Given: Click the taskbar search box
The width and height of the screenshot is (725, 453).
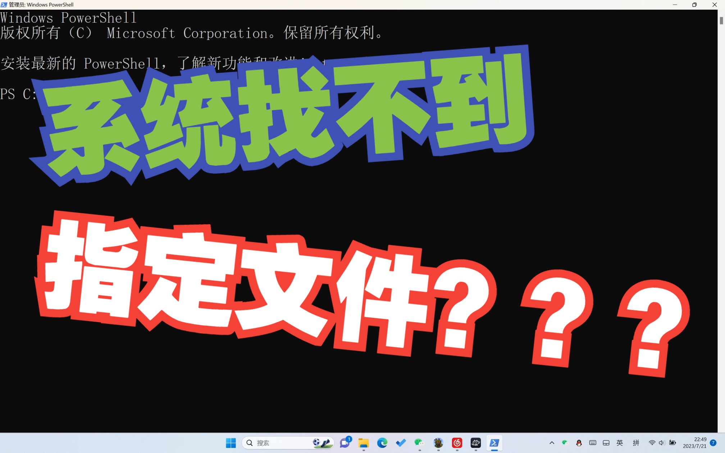Looking at the screenshot, I should click(x=288, y=443).
